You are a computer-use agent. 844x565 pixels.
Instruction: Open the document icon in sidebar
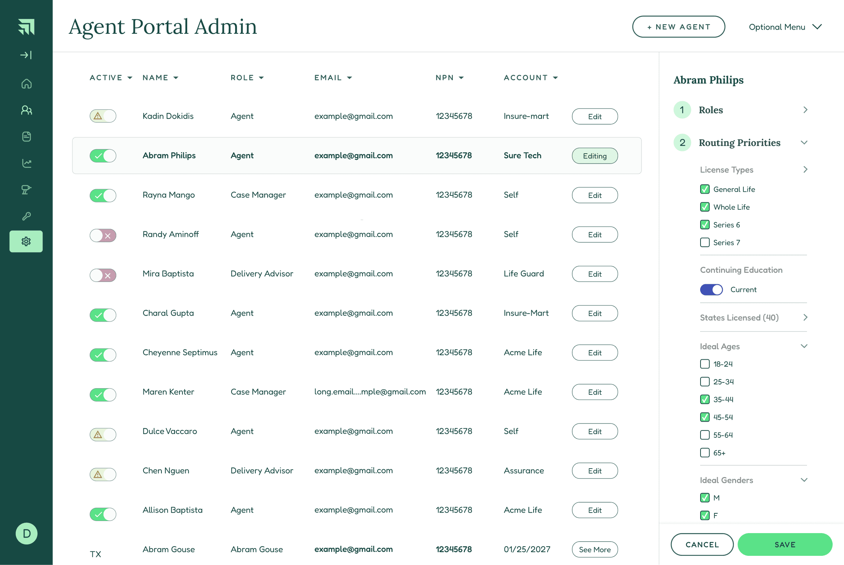[26, 136]
